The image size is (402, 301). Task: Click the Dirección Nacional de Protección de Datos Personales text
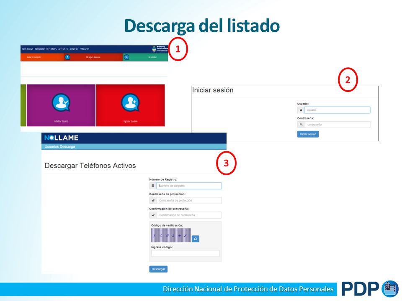tap(248, 289)
